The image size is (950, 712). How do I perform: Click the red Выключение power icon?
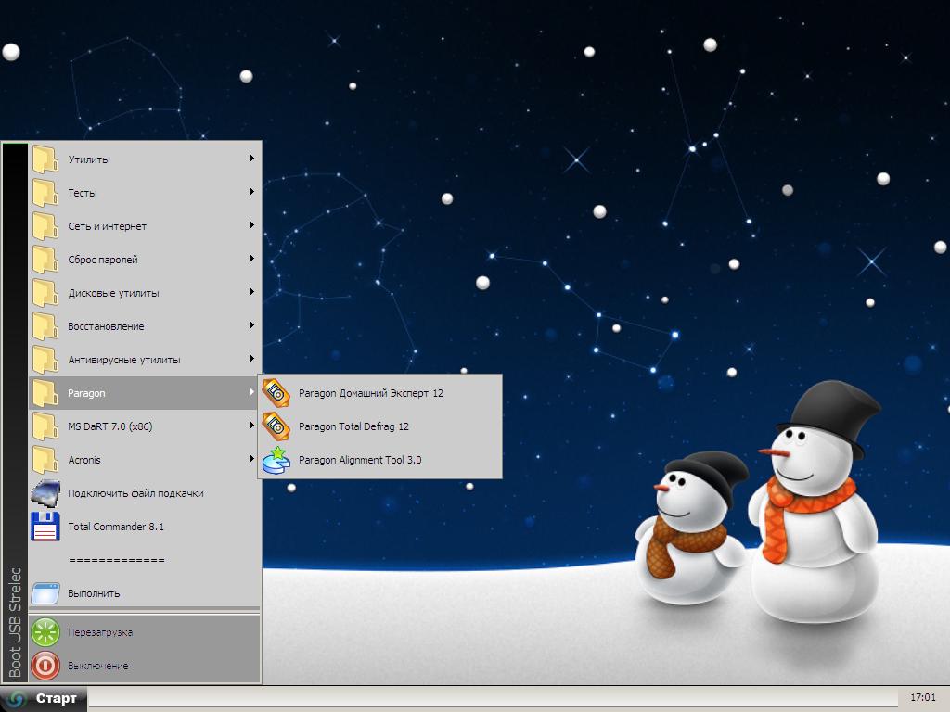(45, 666)
